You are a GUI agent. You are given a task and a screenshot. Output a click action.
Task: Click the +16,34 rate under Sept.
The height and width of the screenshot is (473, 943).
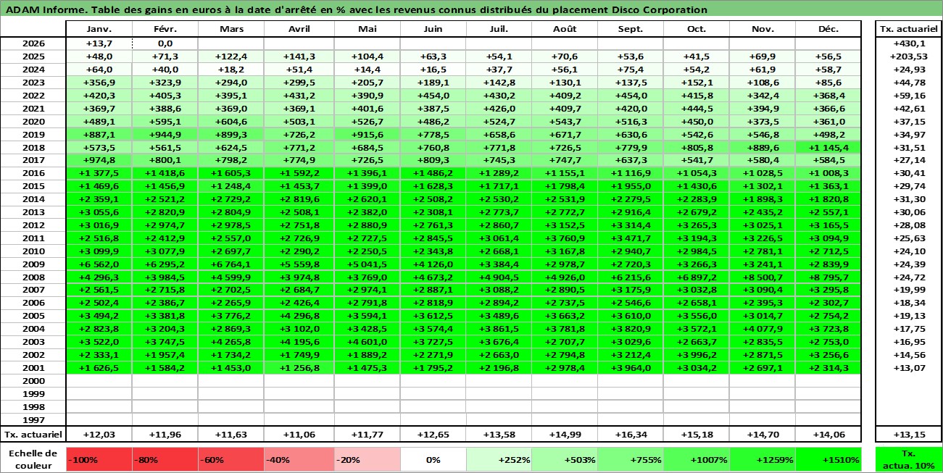pyautogui.click(x=630, y=434)
